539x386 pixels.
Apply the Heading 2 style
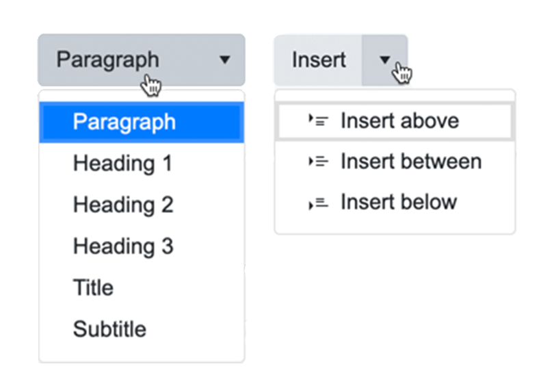(123, 205)
